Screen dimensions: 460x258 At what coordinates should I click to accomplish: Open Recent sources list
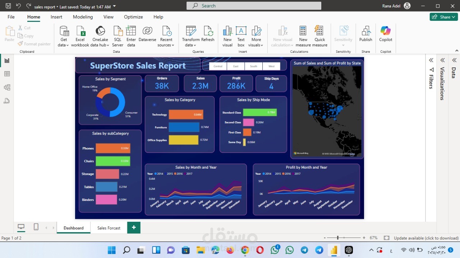[166, 36]
